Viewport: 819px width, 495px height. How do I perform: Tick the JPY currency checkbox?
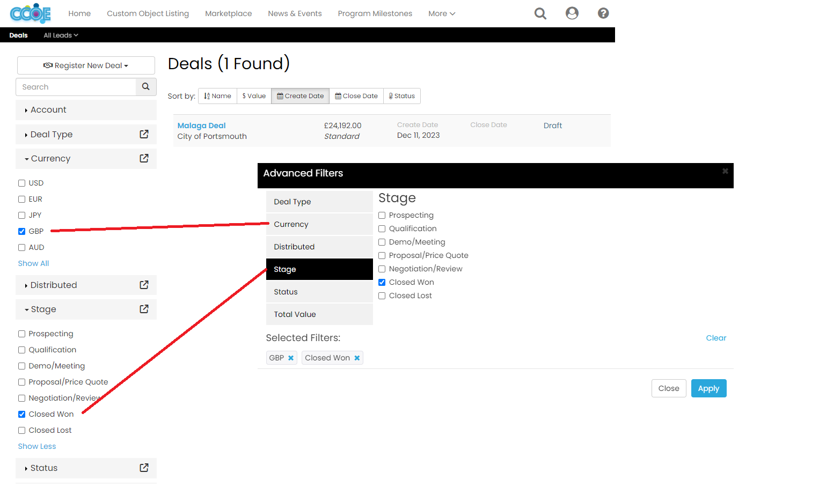(22, 215)
